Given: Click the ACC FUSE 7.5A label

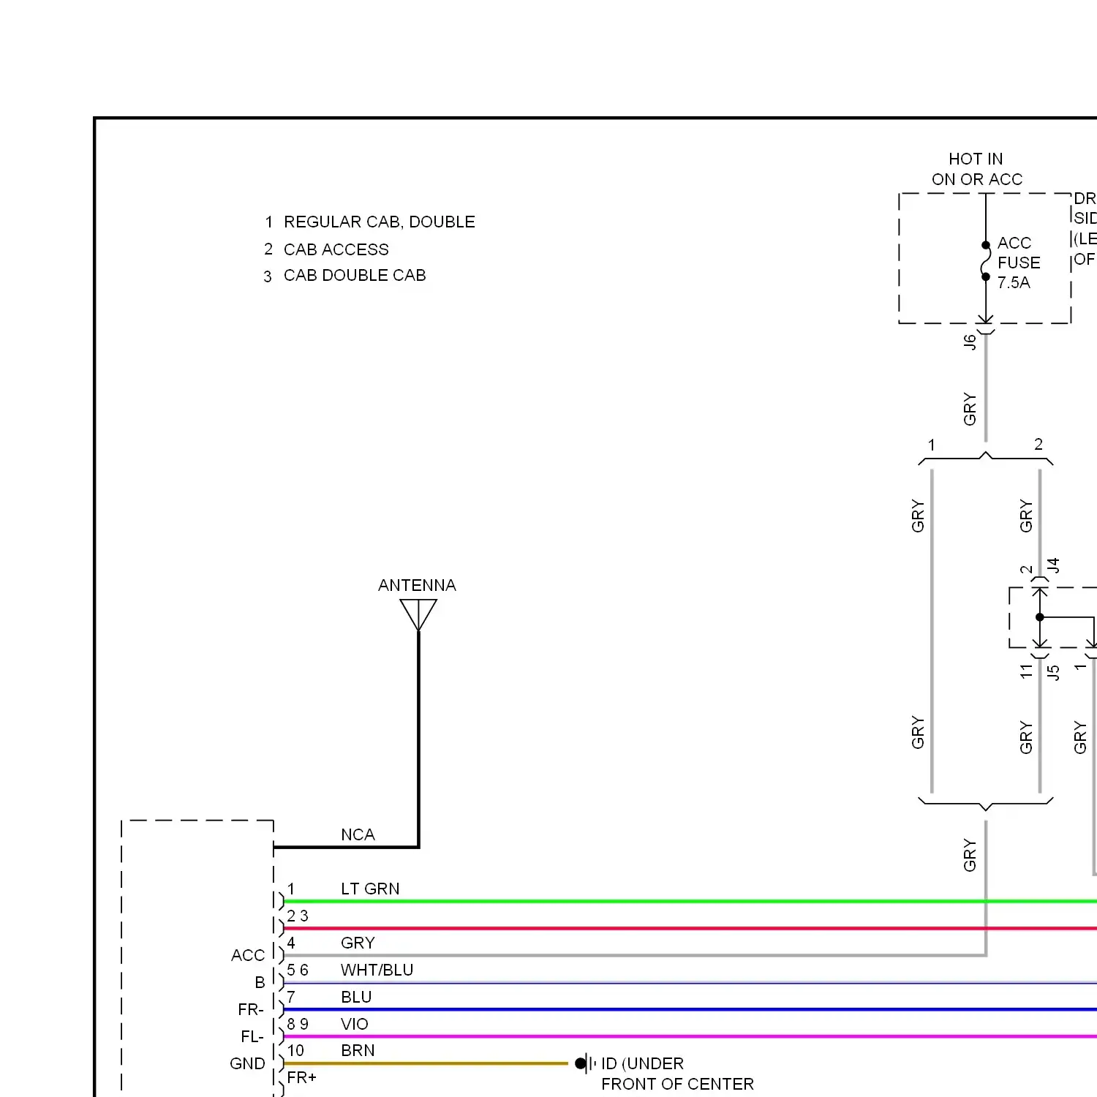Looking at the screenshot, I should tap(1019, 263).
